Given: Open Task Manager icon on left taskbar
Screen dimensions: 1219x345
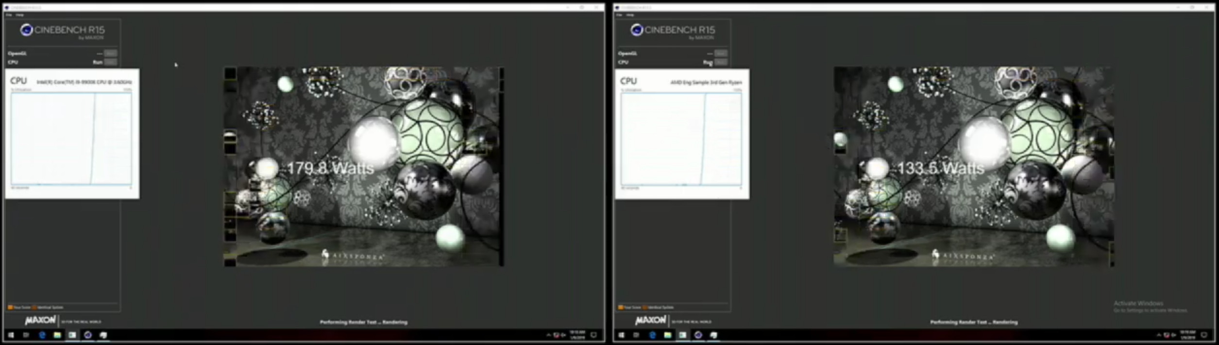Looking at the screenshot, I should click(x=72, y=335).
